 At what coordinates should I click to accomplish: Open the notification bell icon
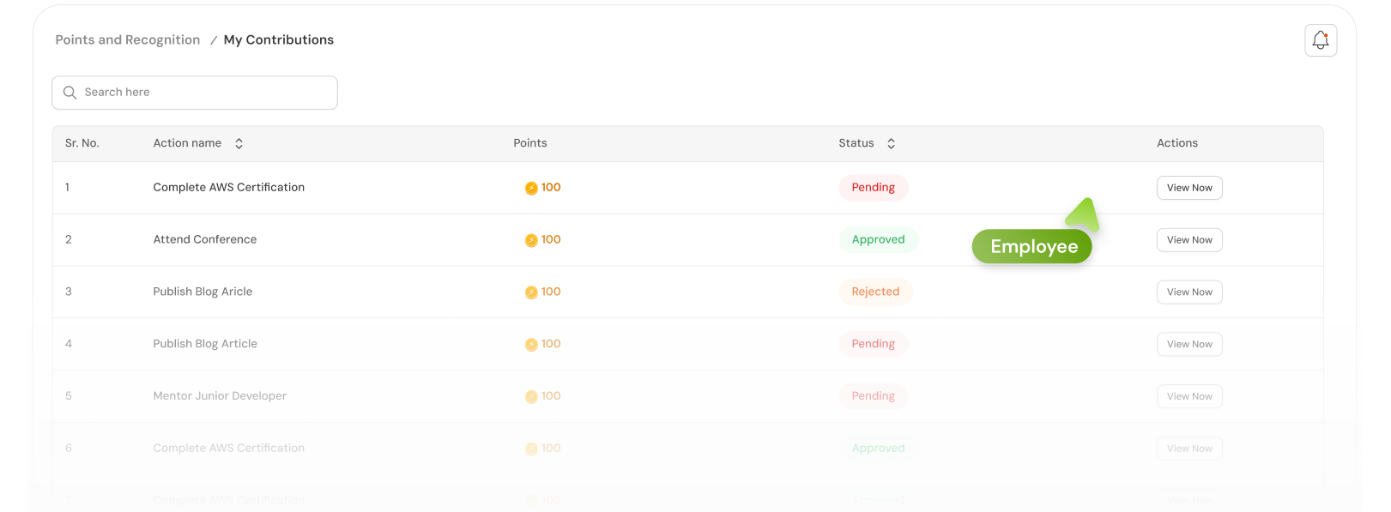[1321, 40]
